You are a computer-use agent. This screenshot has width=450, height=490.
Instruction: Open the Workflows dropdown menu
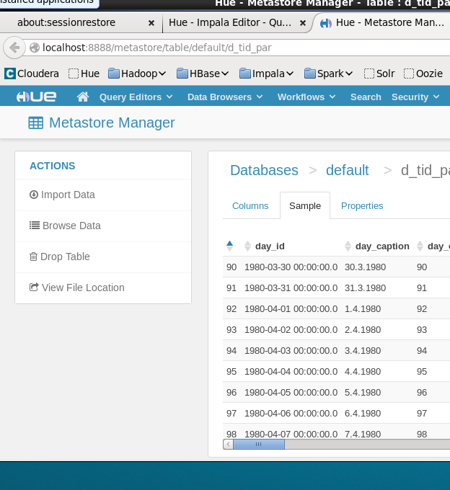point(306,97)
